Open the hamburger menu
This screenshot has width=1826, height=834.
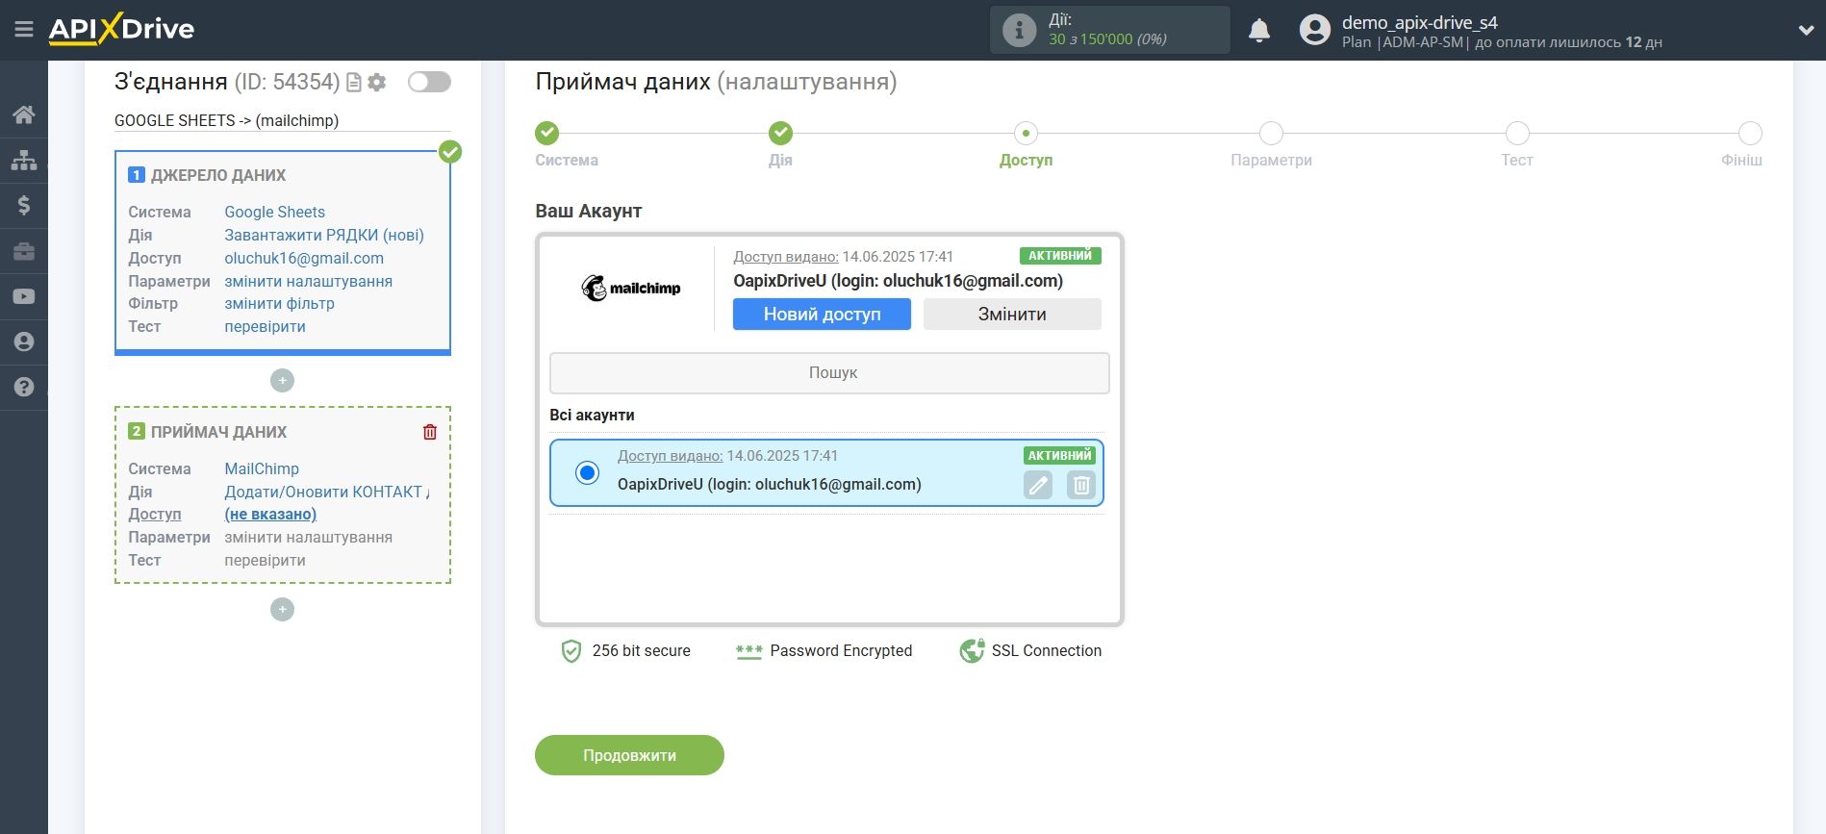24,30
